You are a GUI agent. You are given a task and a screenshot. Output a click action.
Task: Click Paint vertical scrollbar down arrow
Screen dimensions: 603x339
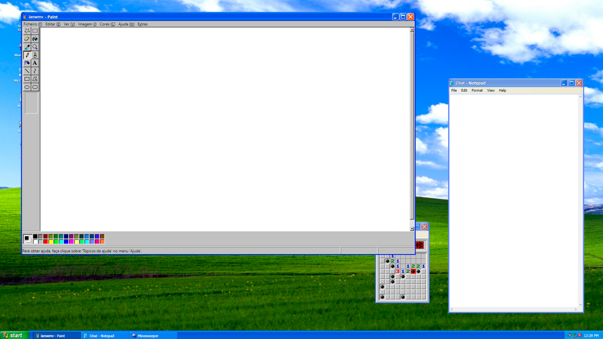click(x=412, y=228)
